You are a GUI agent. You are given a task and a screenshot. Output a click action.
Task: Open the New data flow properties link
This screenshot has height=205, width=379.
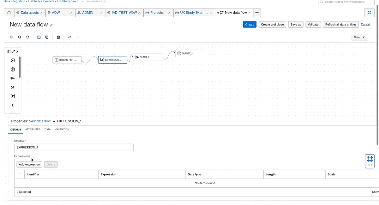(39, 121)
